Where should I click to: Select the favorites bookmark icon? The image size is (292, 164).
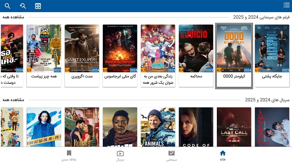[69, 153]
